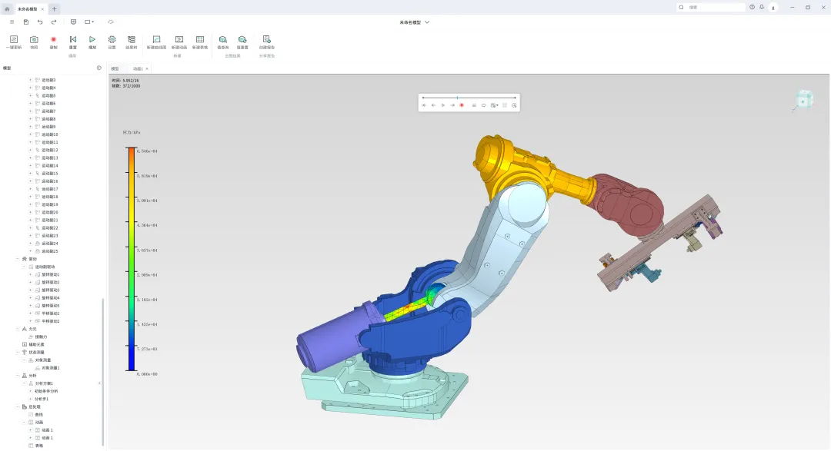This screenshot has width=831, height=451.
Task: Start recording with the red ribbon button
Action: (54, 40)
